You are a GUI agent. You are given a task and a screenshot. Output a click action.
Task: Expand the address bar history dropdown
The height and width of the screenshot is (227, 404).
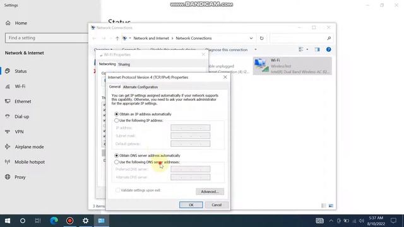251,38
